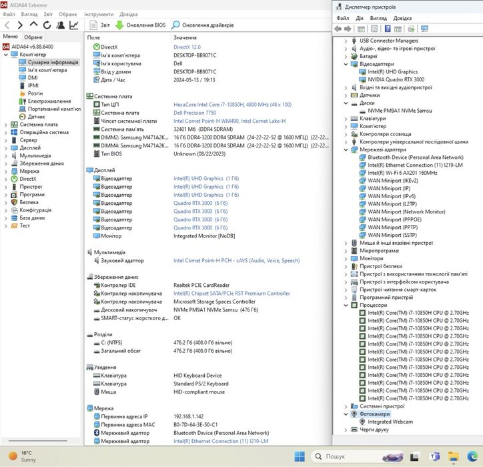Open the graph chart toolbar icon

74,25
